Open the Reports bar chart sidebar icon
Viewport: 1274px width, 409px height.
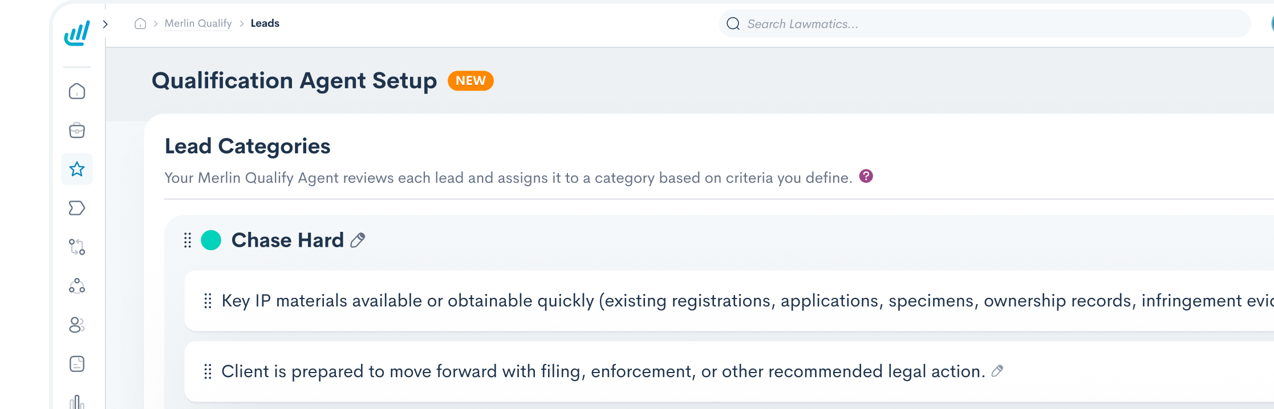(77, 402)
